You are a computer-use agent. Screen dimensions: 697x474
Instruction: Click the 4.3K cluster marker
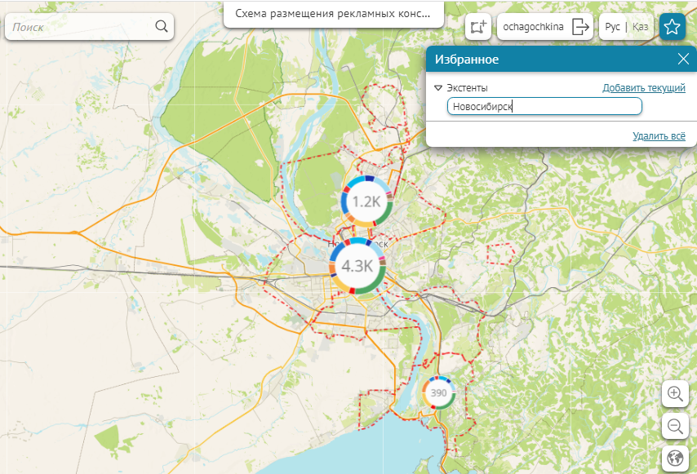click(357, 266)
